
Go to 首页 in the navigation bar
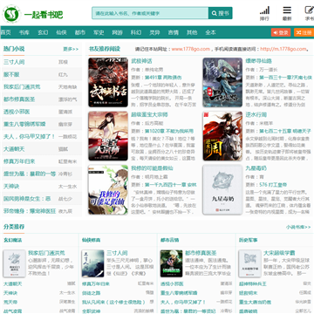click(5, 32)
